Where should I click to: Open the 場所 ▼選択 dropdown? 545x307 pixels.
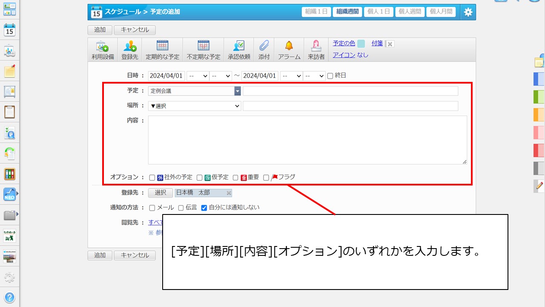pyautogui.click(x=195, y=106)
